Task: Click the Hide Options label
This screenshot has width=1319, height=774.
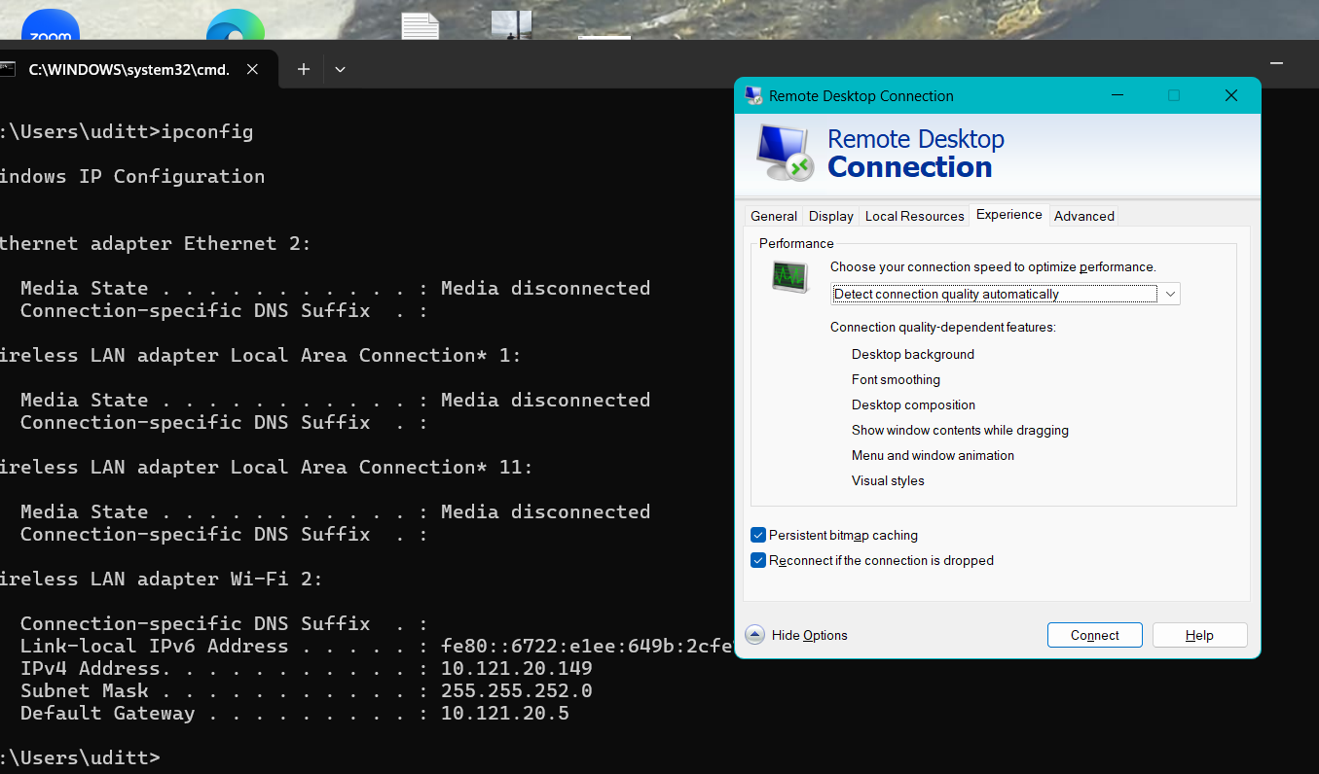Action: tap(810, 635)
